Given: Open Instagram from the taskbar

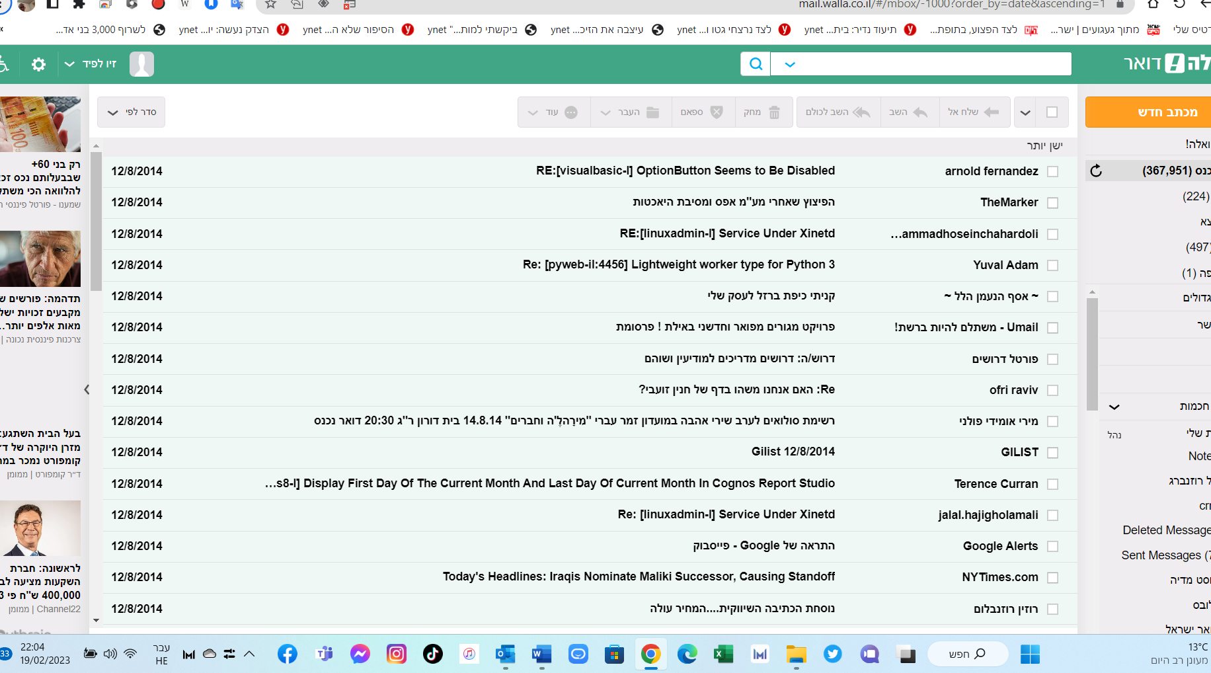Looking at the screenshot, I should (x=397, y=654).
